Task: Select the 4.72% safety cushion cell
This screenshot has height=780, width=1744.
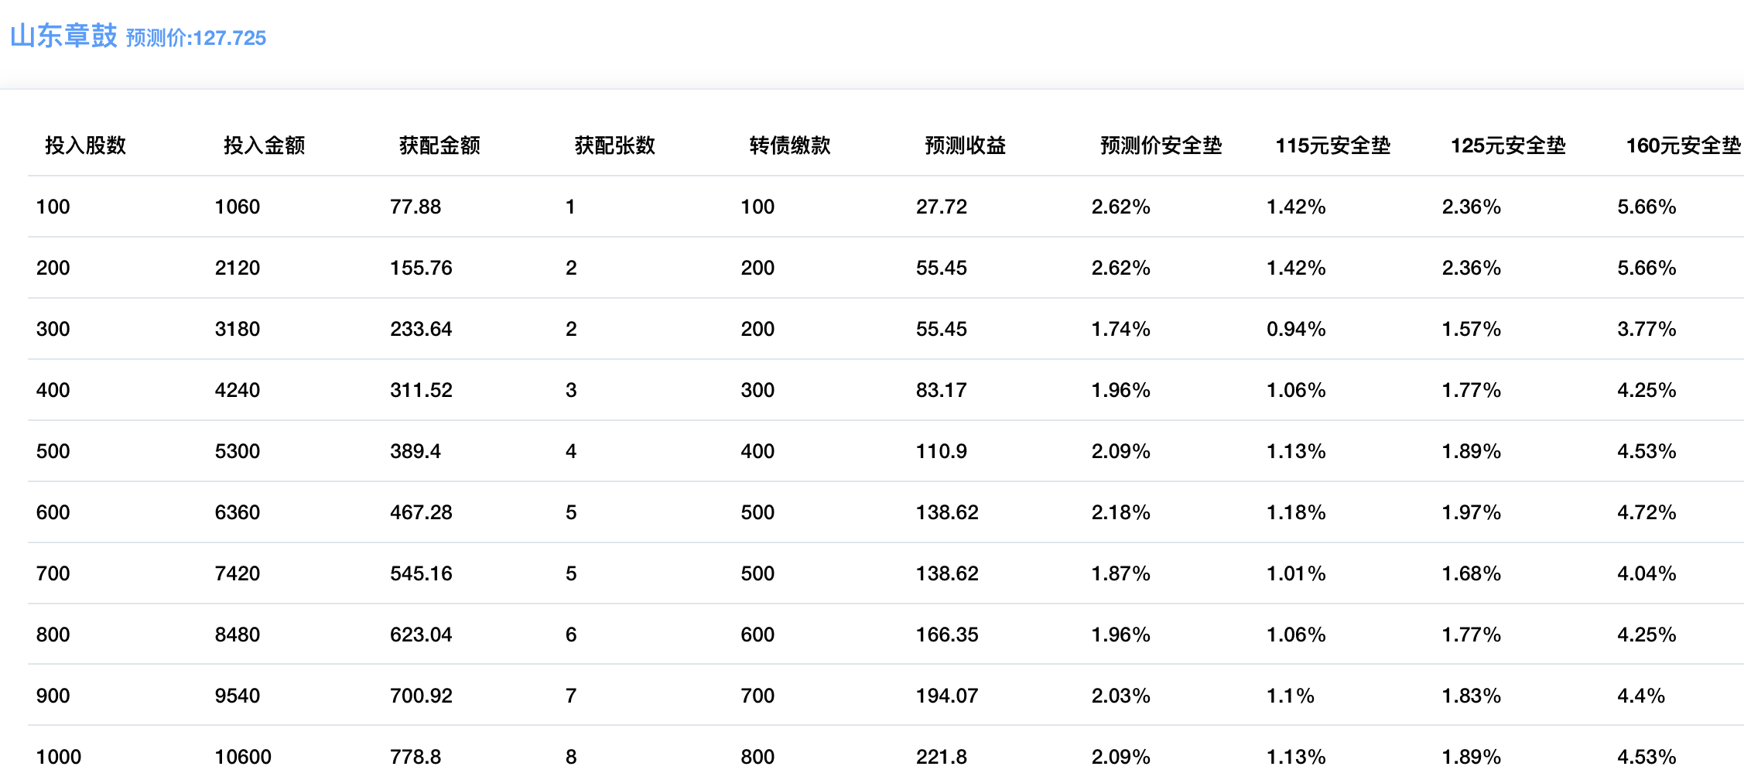Action: pos(1647,512)
